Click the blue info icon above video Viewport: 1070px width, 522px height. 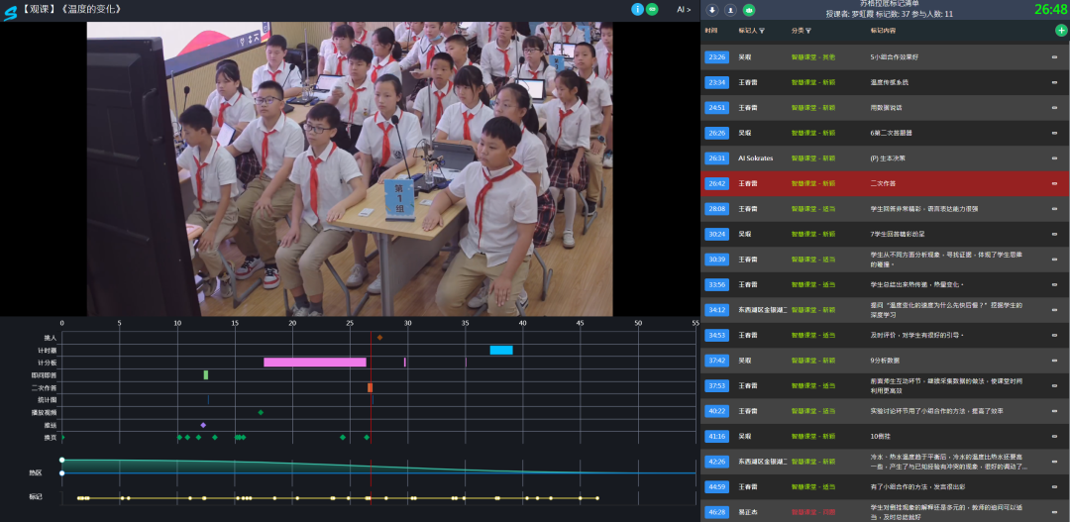point(637,9)
